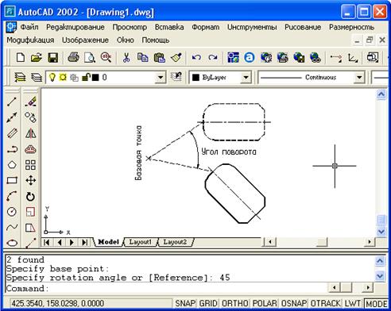Select the Spline tool
Image resolution: width=391 pixels, height=311 pixels.
pyautogui.click(x=12, y=227)
